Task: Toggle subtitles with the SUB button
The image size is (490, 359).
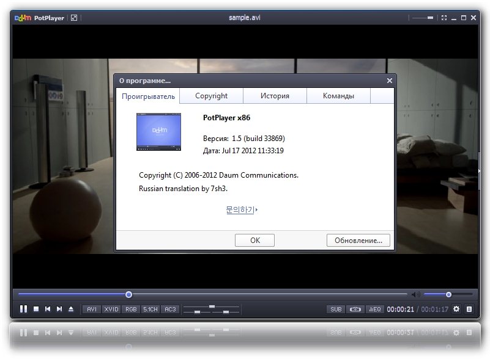Action: [336, 310]
